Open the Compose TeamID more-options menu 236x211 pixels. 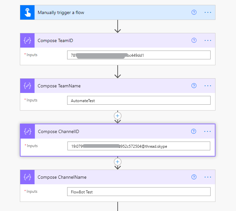208,40
